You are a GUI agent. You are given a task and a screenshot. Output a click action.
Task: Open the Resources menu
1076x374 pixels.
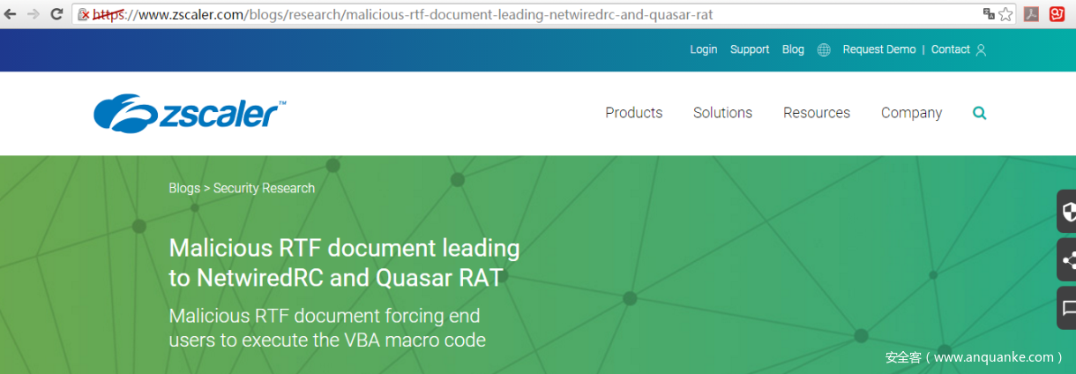click(817, 113)
